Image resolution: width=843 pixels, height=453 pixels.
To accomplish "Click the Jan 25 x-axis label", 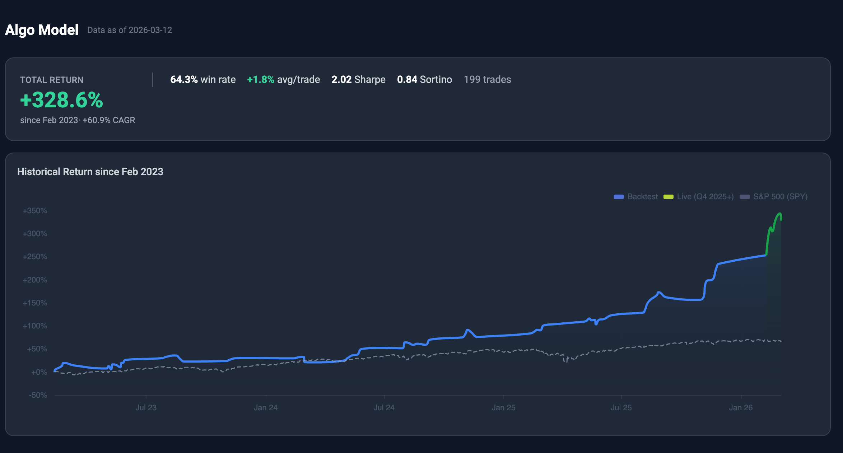I will tap(503, 407).
